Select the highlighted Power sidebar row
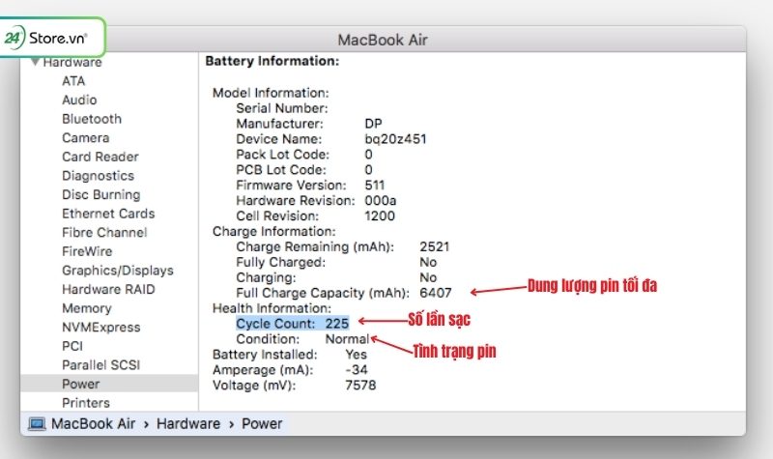773x459 pixels. coord(109,384)
